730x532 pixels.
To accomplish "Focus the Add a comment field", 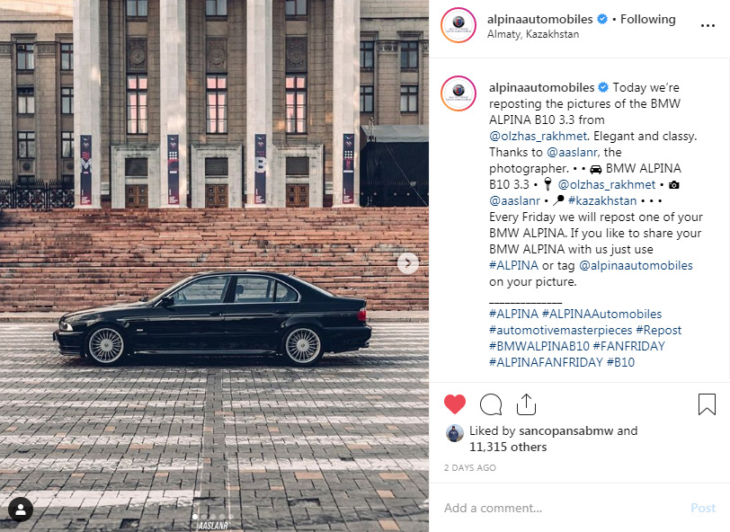I will (x=558, y=508).
